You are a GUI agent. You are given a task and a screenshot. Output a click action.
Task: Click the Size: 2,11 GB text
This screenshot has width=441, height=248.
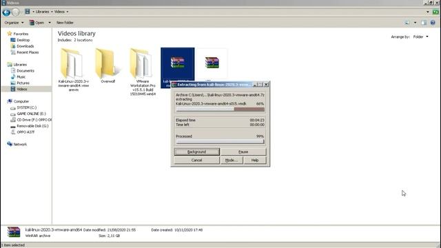click(109, 236)
